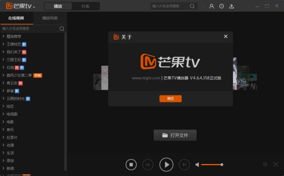Open the watch history clock icon
The width and height of the screenshot is (284, 176).
coord(222,6)
